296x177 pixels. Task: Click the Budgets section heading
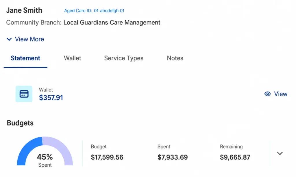point(20,123)
